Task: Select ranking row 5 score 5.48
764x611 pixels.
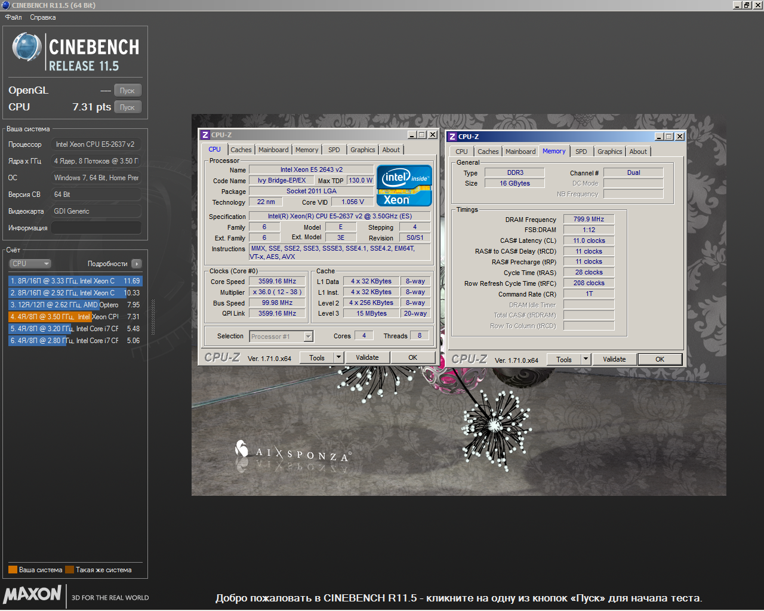Action: 75,329
